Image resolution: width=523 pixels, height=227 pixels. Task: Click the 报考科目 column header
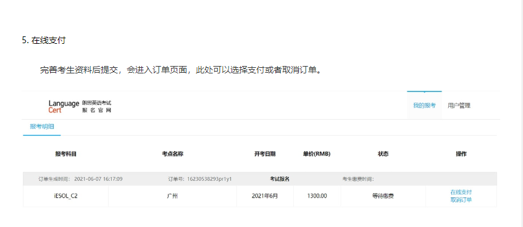(65, 154)
